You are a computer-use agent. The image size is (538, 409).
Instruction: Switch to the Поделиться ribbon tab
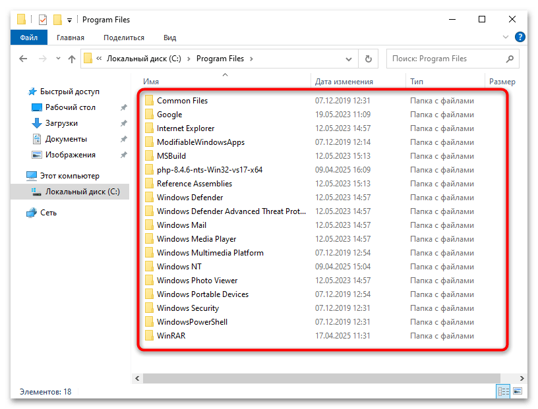tap(124, 38)
